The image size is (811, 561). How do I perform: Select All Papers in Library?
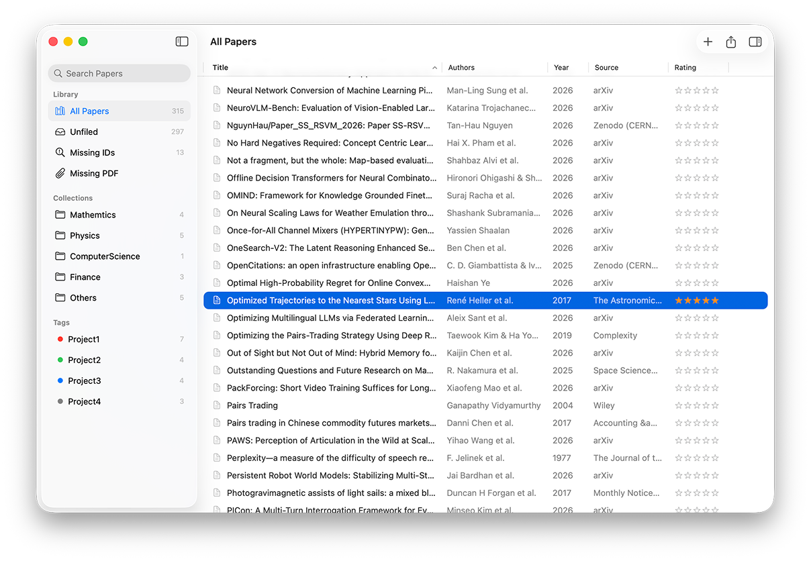(x=120, y=111)
